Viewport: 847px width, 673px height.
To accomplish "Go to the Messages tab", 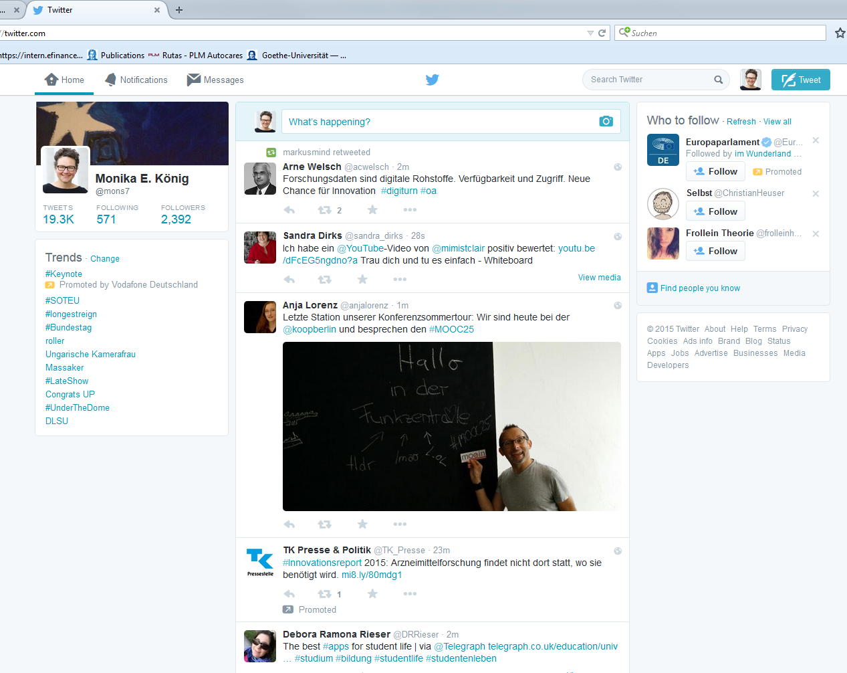I will point(215,80).
